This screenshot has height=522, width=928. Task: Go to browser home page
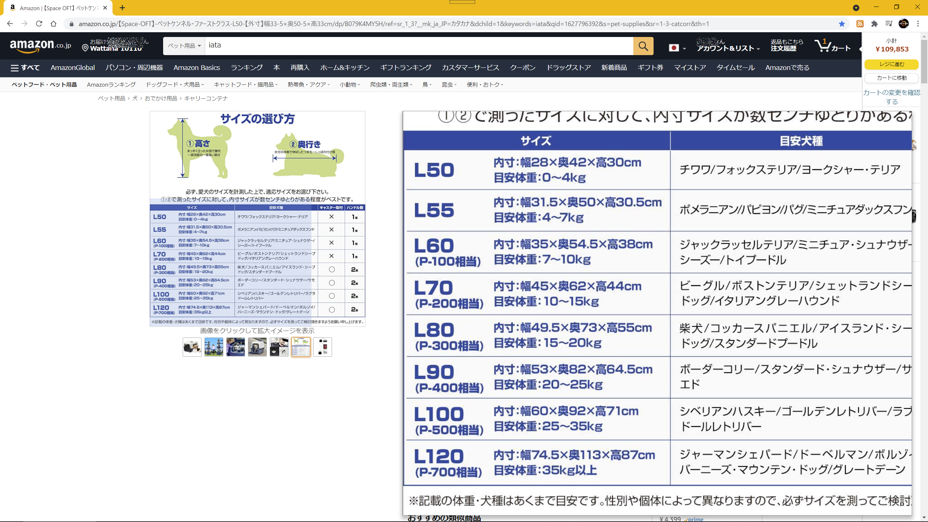53,24
